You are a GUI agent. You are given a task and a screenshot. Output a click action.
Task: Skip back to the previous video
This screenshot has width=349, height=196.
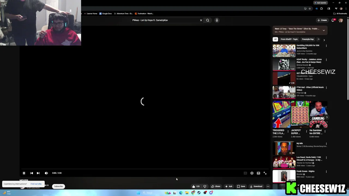click(x=31, y=173)
